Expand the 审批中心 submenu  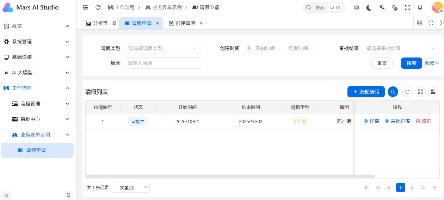tap(37, 119)
